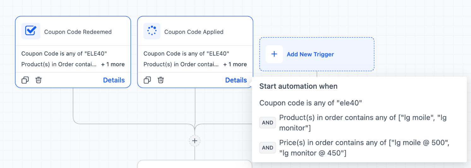
Task: Open Details for Coupon Code Redeemed
Action: (x=114, y=80)
